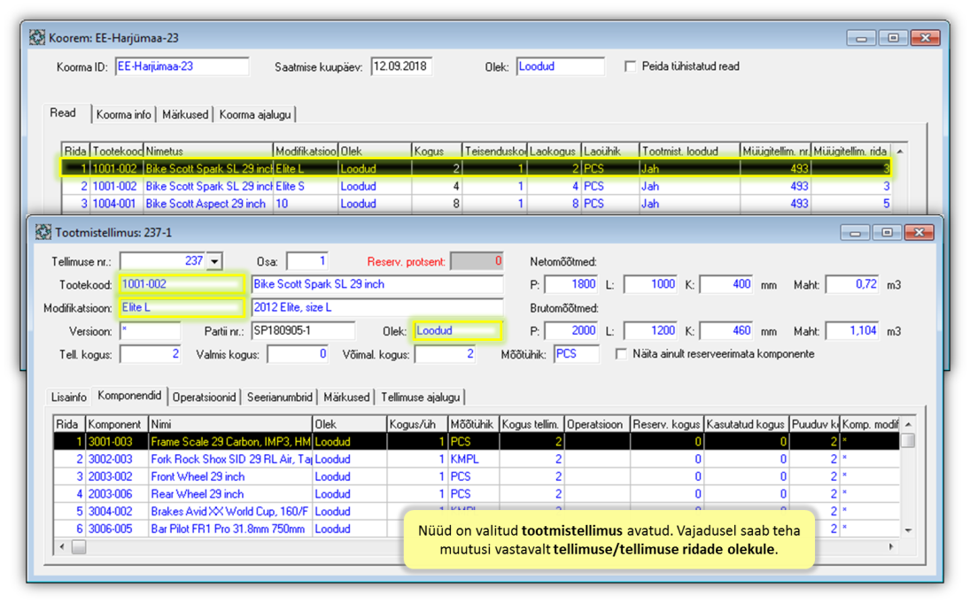Select the Front Wheel 29 inch component
Screen dimensions: 970x603
point(477,476)
